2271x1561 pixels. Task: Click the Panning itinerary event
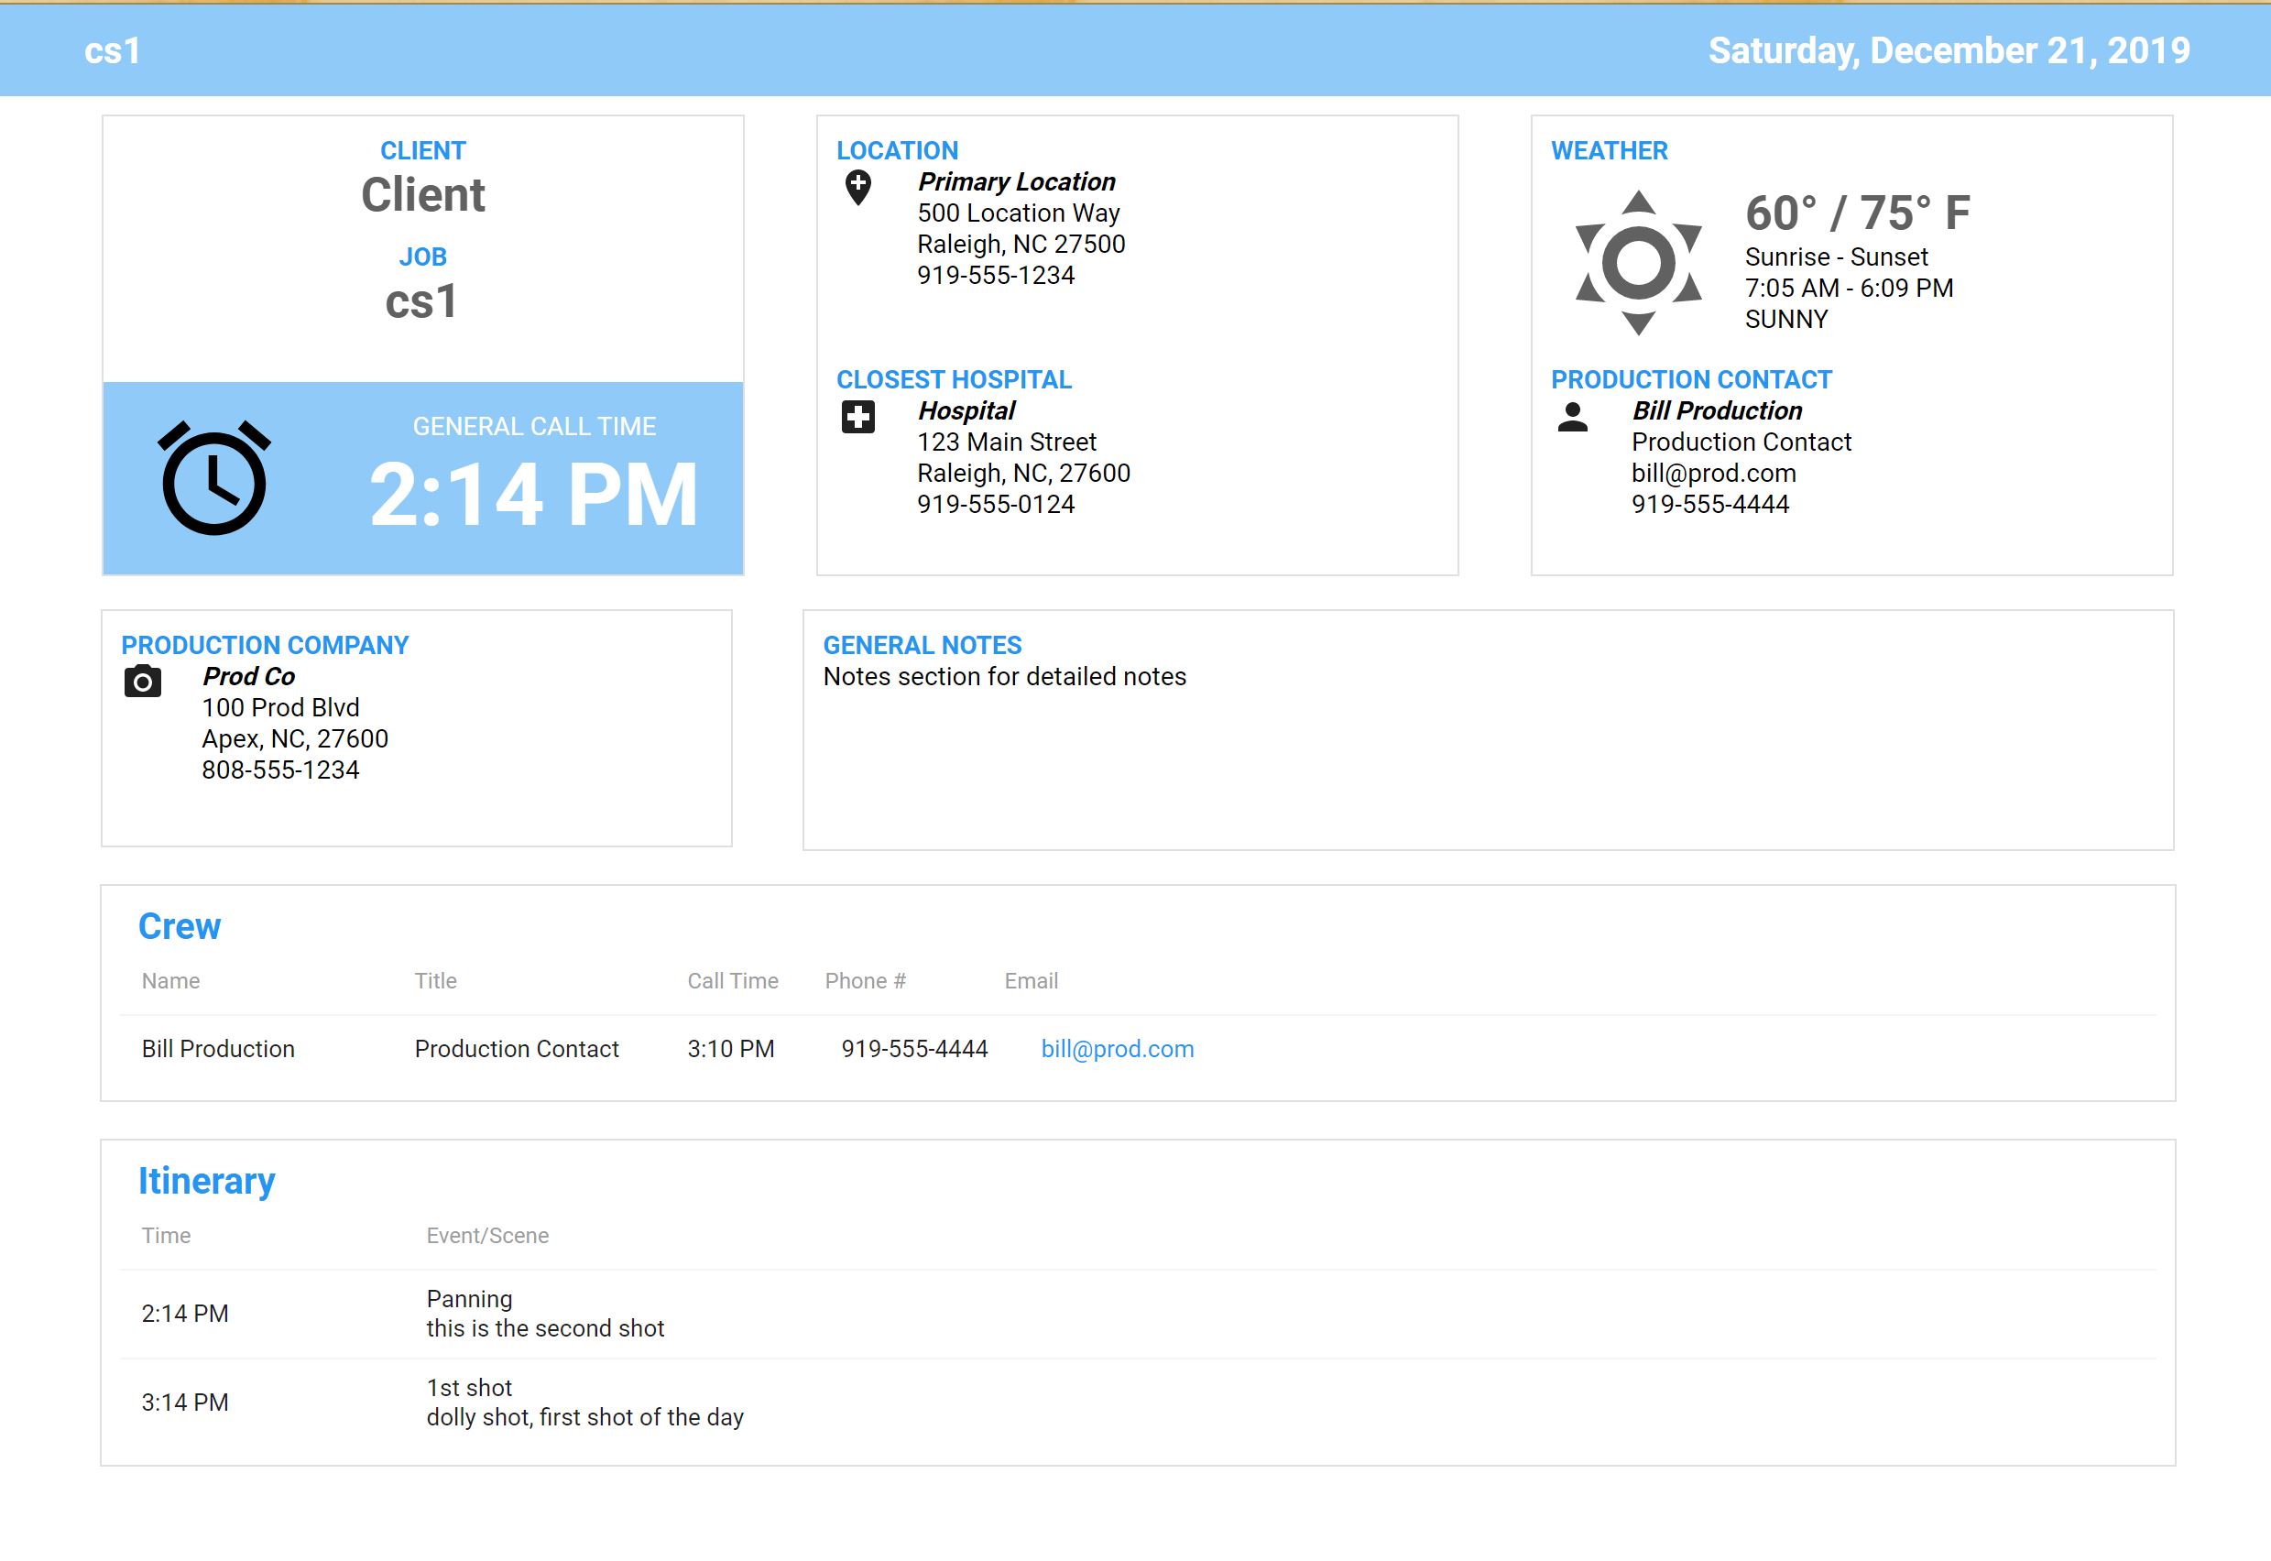[469, 1299]
